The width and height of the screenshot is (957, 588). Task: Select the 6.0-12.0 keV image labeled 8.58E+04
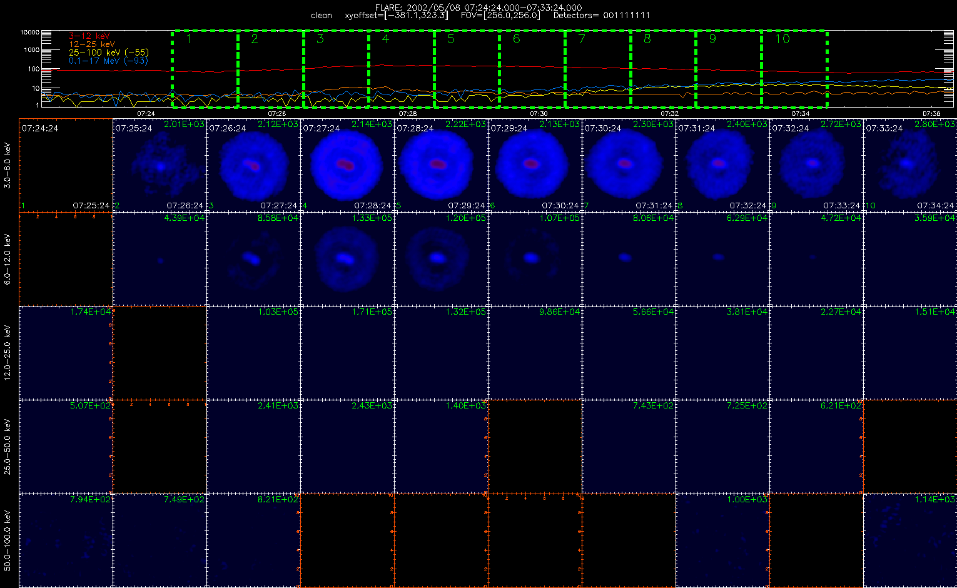pos(253,258)
